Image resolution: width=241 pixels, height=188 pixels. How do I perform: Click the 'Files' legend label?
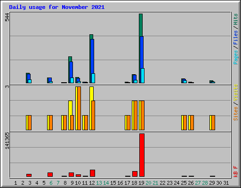pos(235,38)
